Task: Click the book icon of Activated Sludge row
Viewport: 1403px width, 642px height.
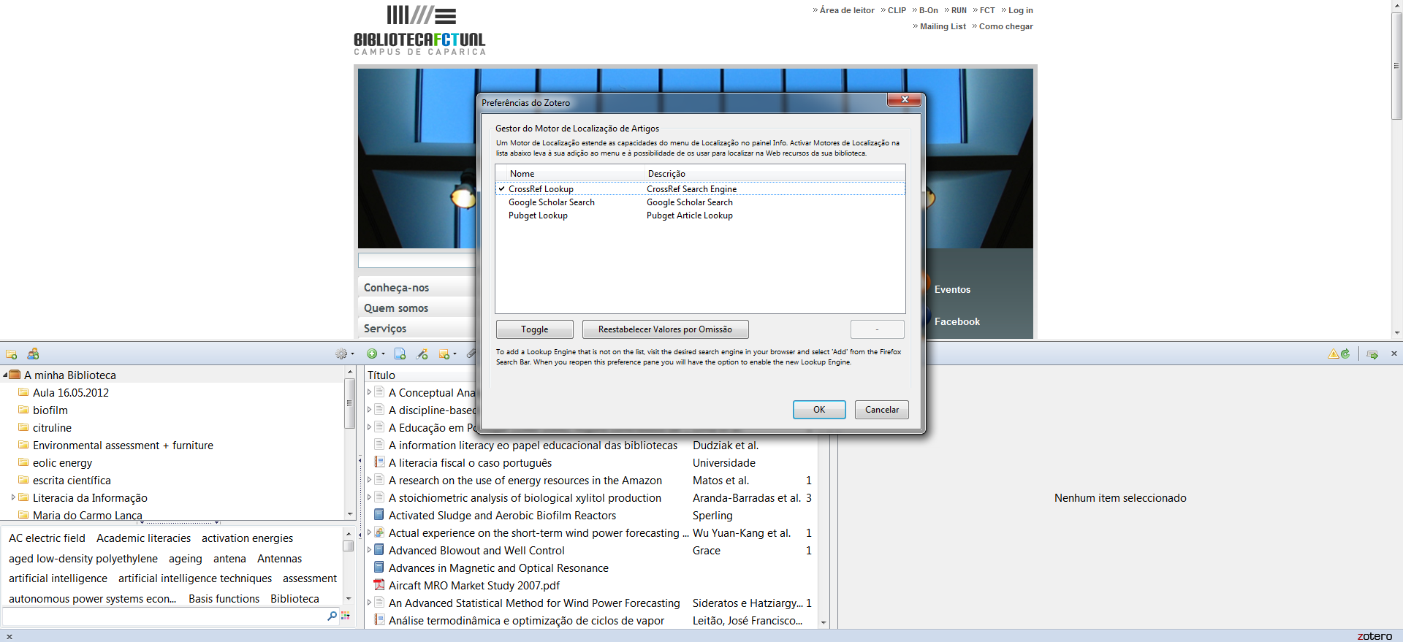Action: tap(379, 515)
